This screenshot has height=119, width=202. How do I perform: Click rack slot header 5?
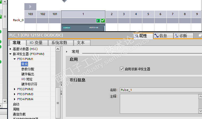tap(148, 14)
